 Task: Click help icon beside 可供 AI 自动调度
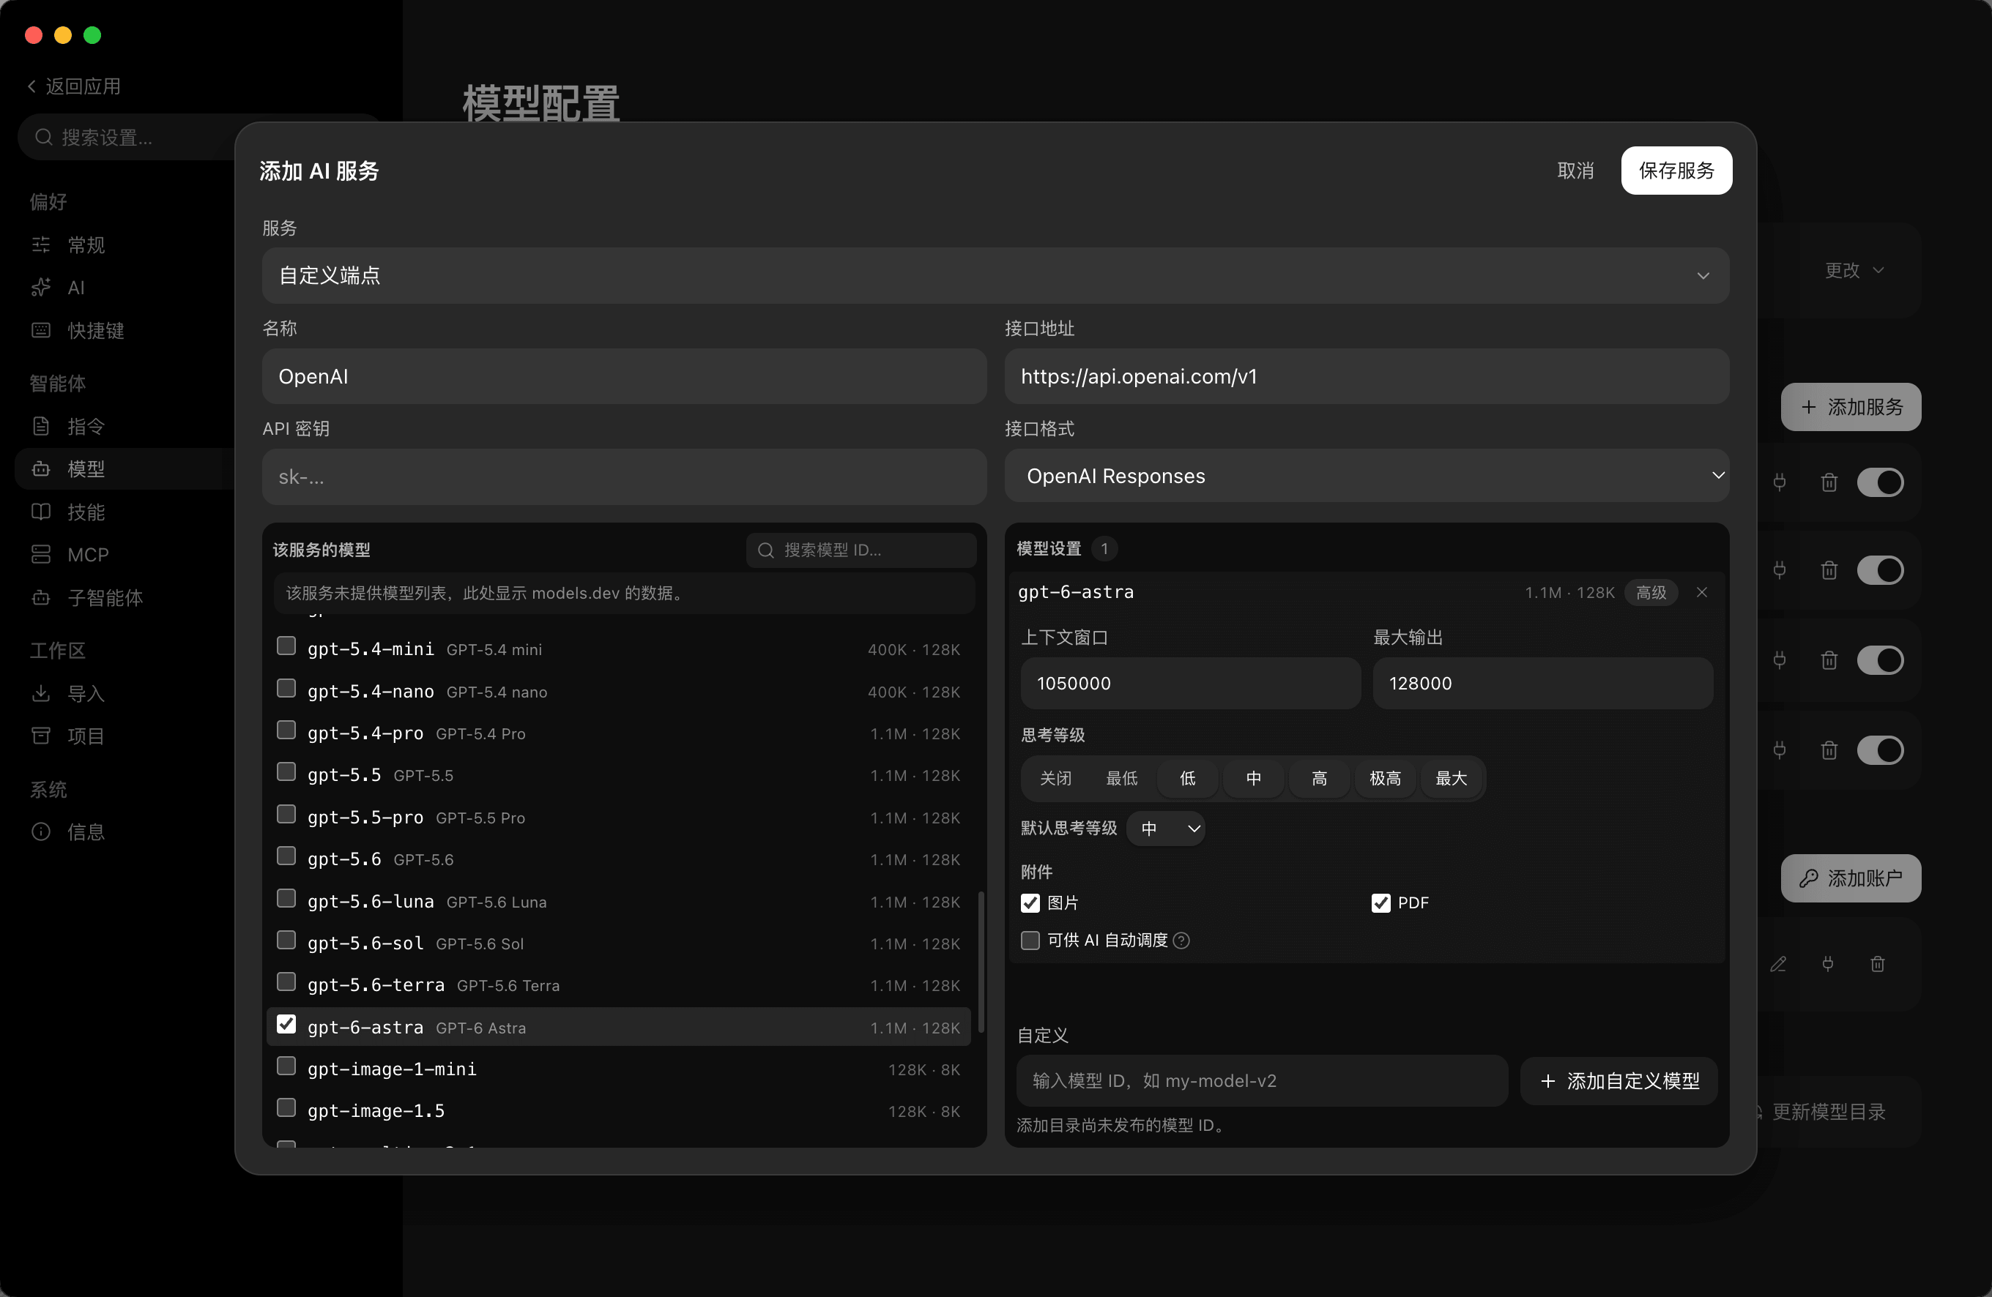click(x=1182, y=941)
